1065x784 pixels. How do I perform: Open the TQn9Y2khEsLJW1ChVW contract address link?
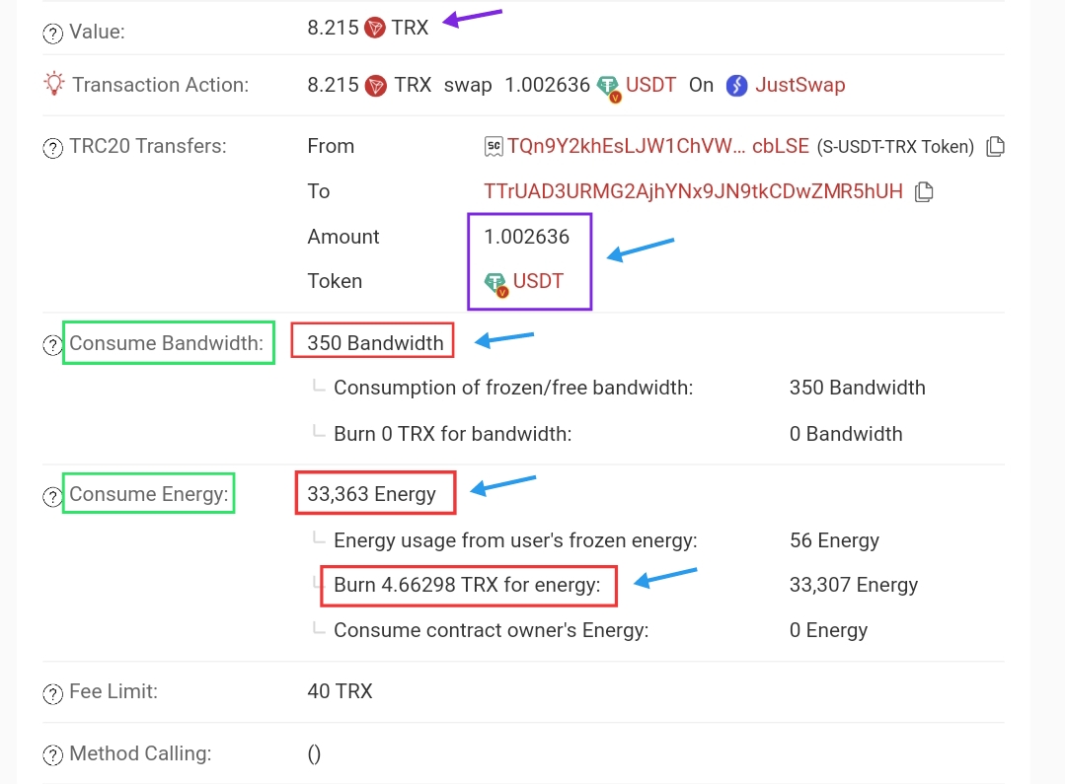[x=658, y=146]
